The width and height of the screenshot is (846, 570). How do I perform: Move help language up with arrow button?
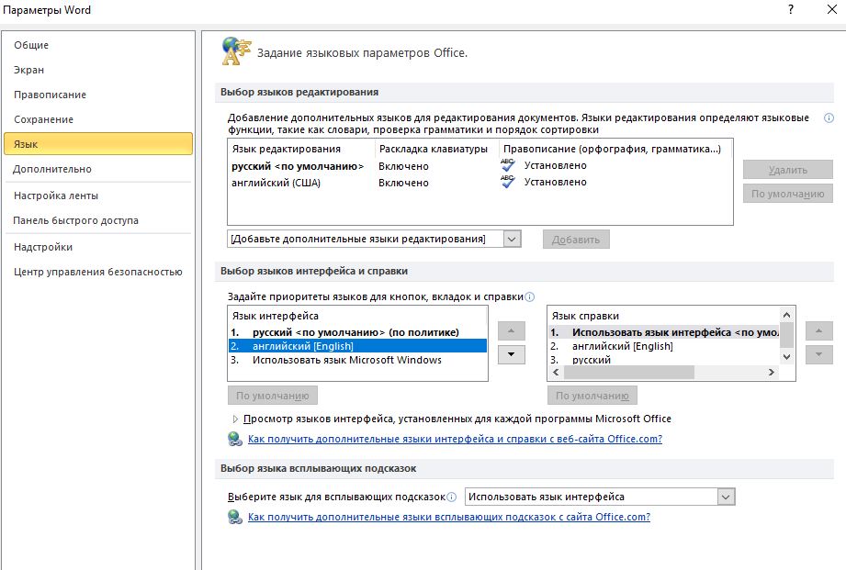click(818, 330)
